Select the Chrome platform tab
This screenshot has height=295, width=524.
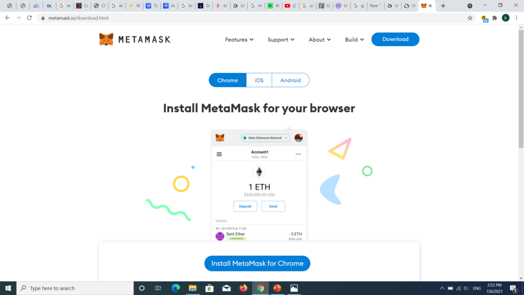click(228, 80)
